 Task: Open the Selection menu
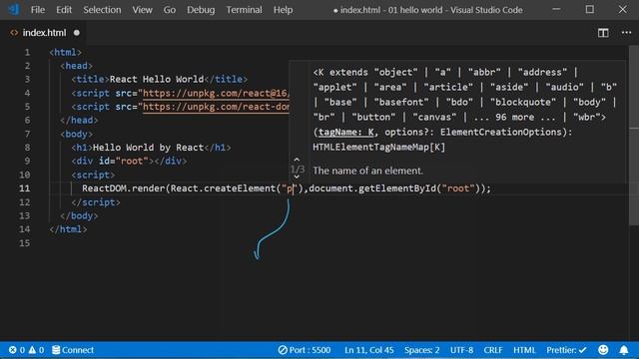[102, 9]
